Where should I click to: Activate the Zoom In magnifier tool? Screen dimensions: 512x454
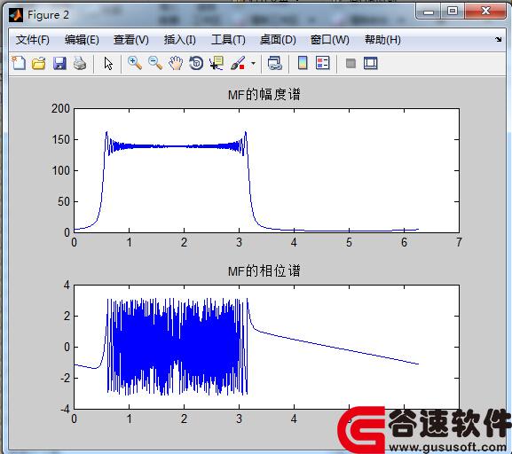click(x=135, y=63)
